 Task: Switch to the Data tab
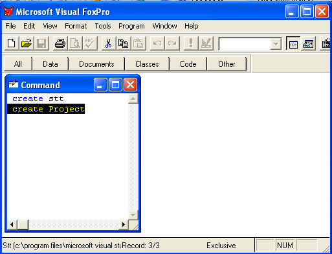click(x=50, y=64)
